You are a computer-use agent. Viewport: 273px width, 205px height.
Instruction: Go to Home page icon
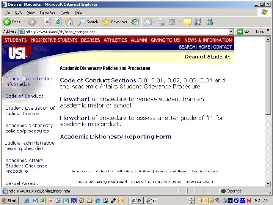[69, 22]
